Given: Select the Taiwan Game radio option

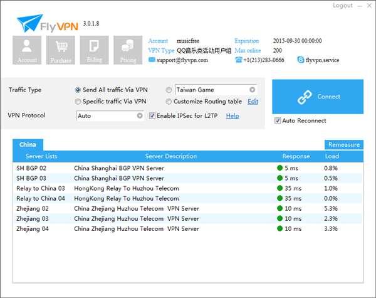Looking at the screenshot, I should coord(169,90).
